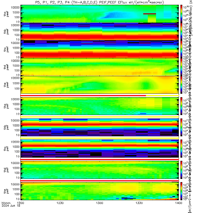
Task: Select the "tha peif" panel label
Action: [6, 106]
